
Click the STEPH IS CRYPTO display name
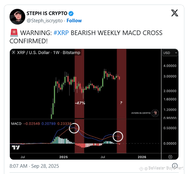(x=47, y=13)
